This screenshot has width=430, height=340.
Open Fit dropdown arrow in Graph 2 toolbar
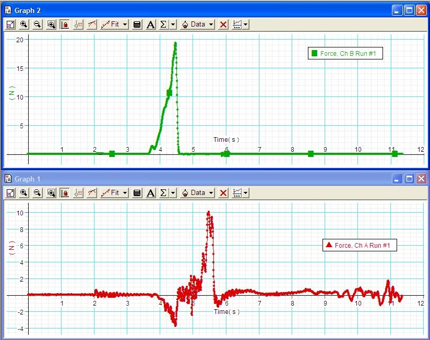click(125, 25)
